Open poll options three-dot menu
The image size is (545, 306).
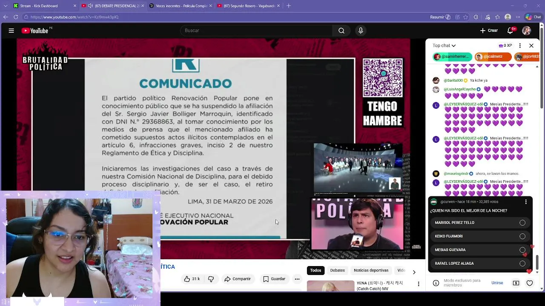point(526,202)
